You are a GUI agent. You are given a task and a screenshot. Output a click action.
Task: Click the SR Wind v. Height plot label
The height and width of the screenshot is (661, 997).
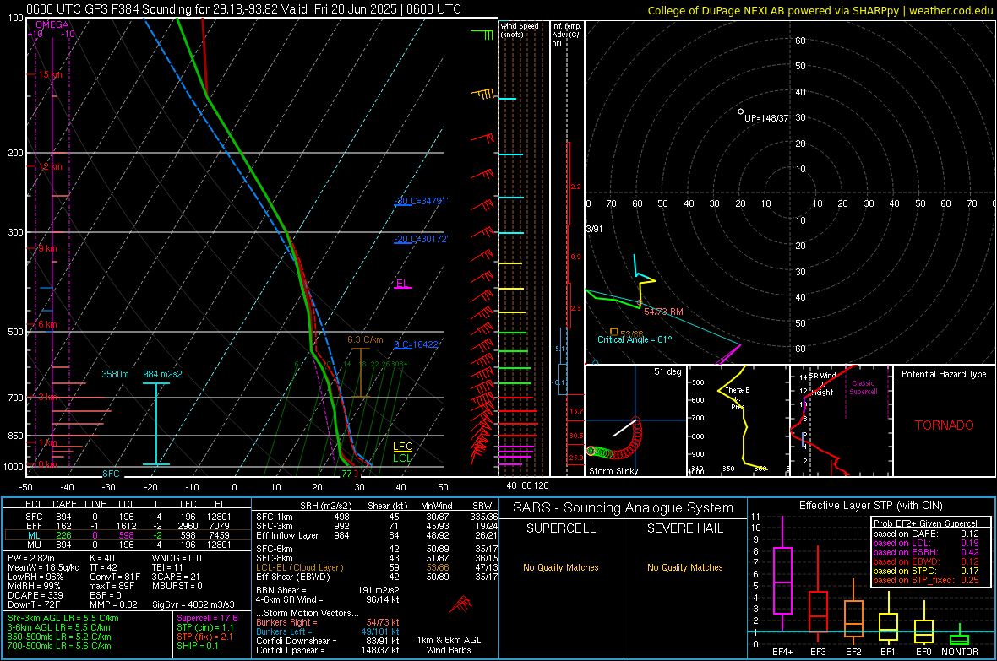pos(822,384)
